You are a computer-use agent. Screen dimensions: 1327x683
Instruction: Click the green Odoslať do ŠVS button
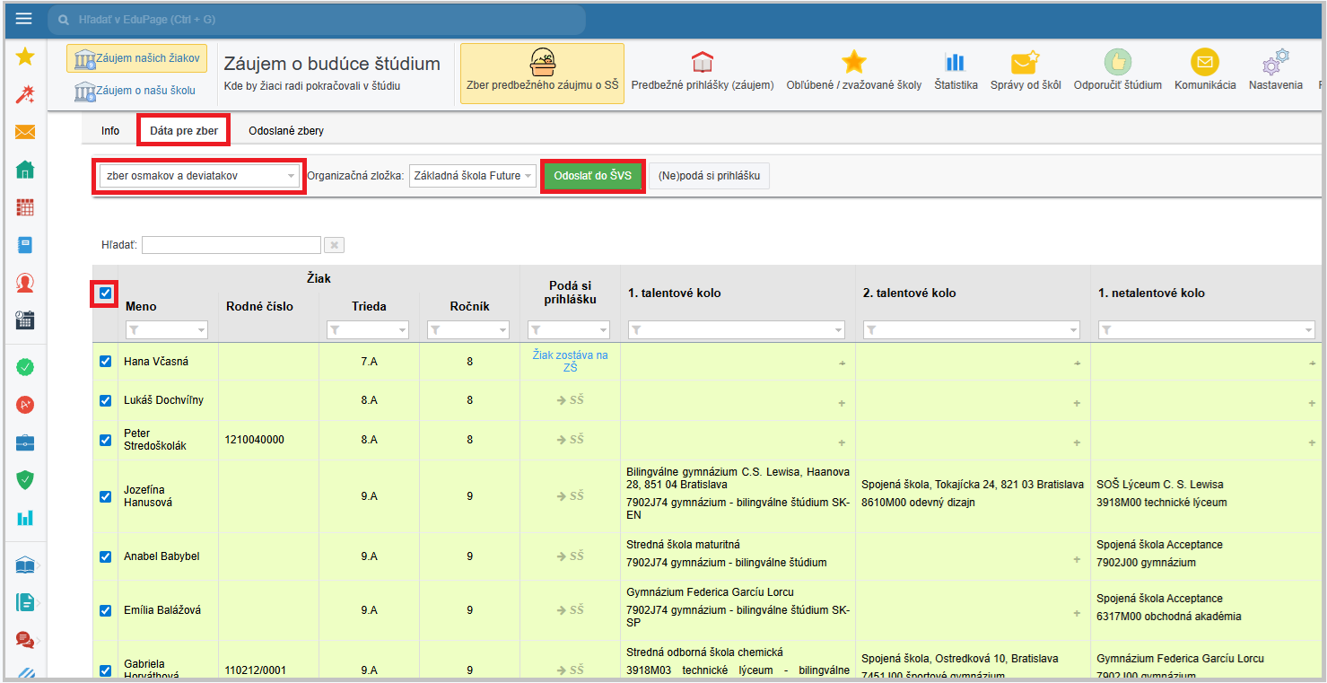(592, 176)
